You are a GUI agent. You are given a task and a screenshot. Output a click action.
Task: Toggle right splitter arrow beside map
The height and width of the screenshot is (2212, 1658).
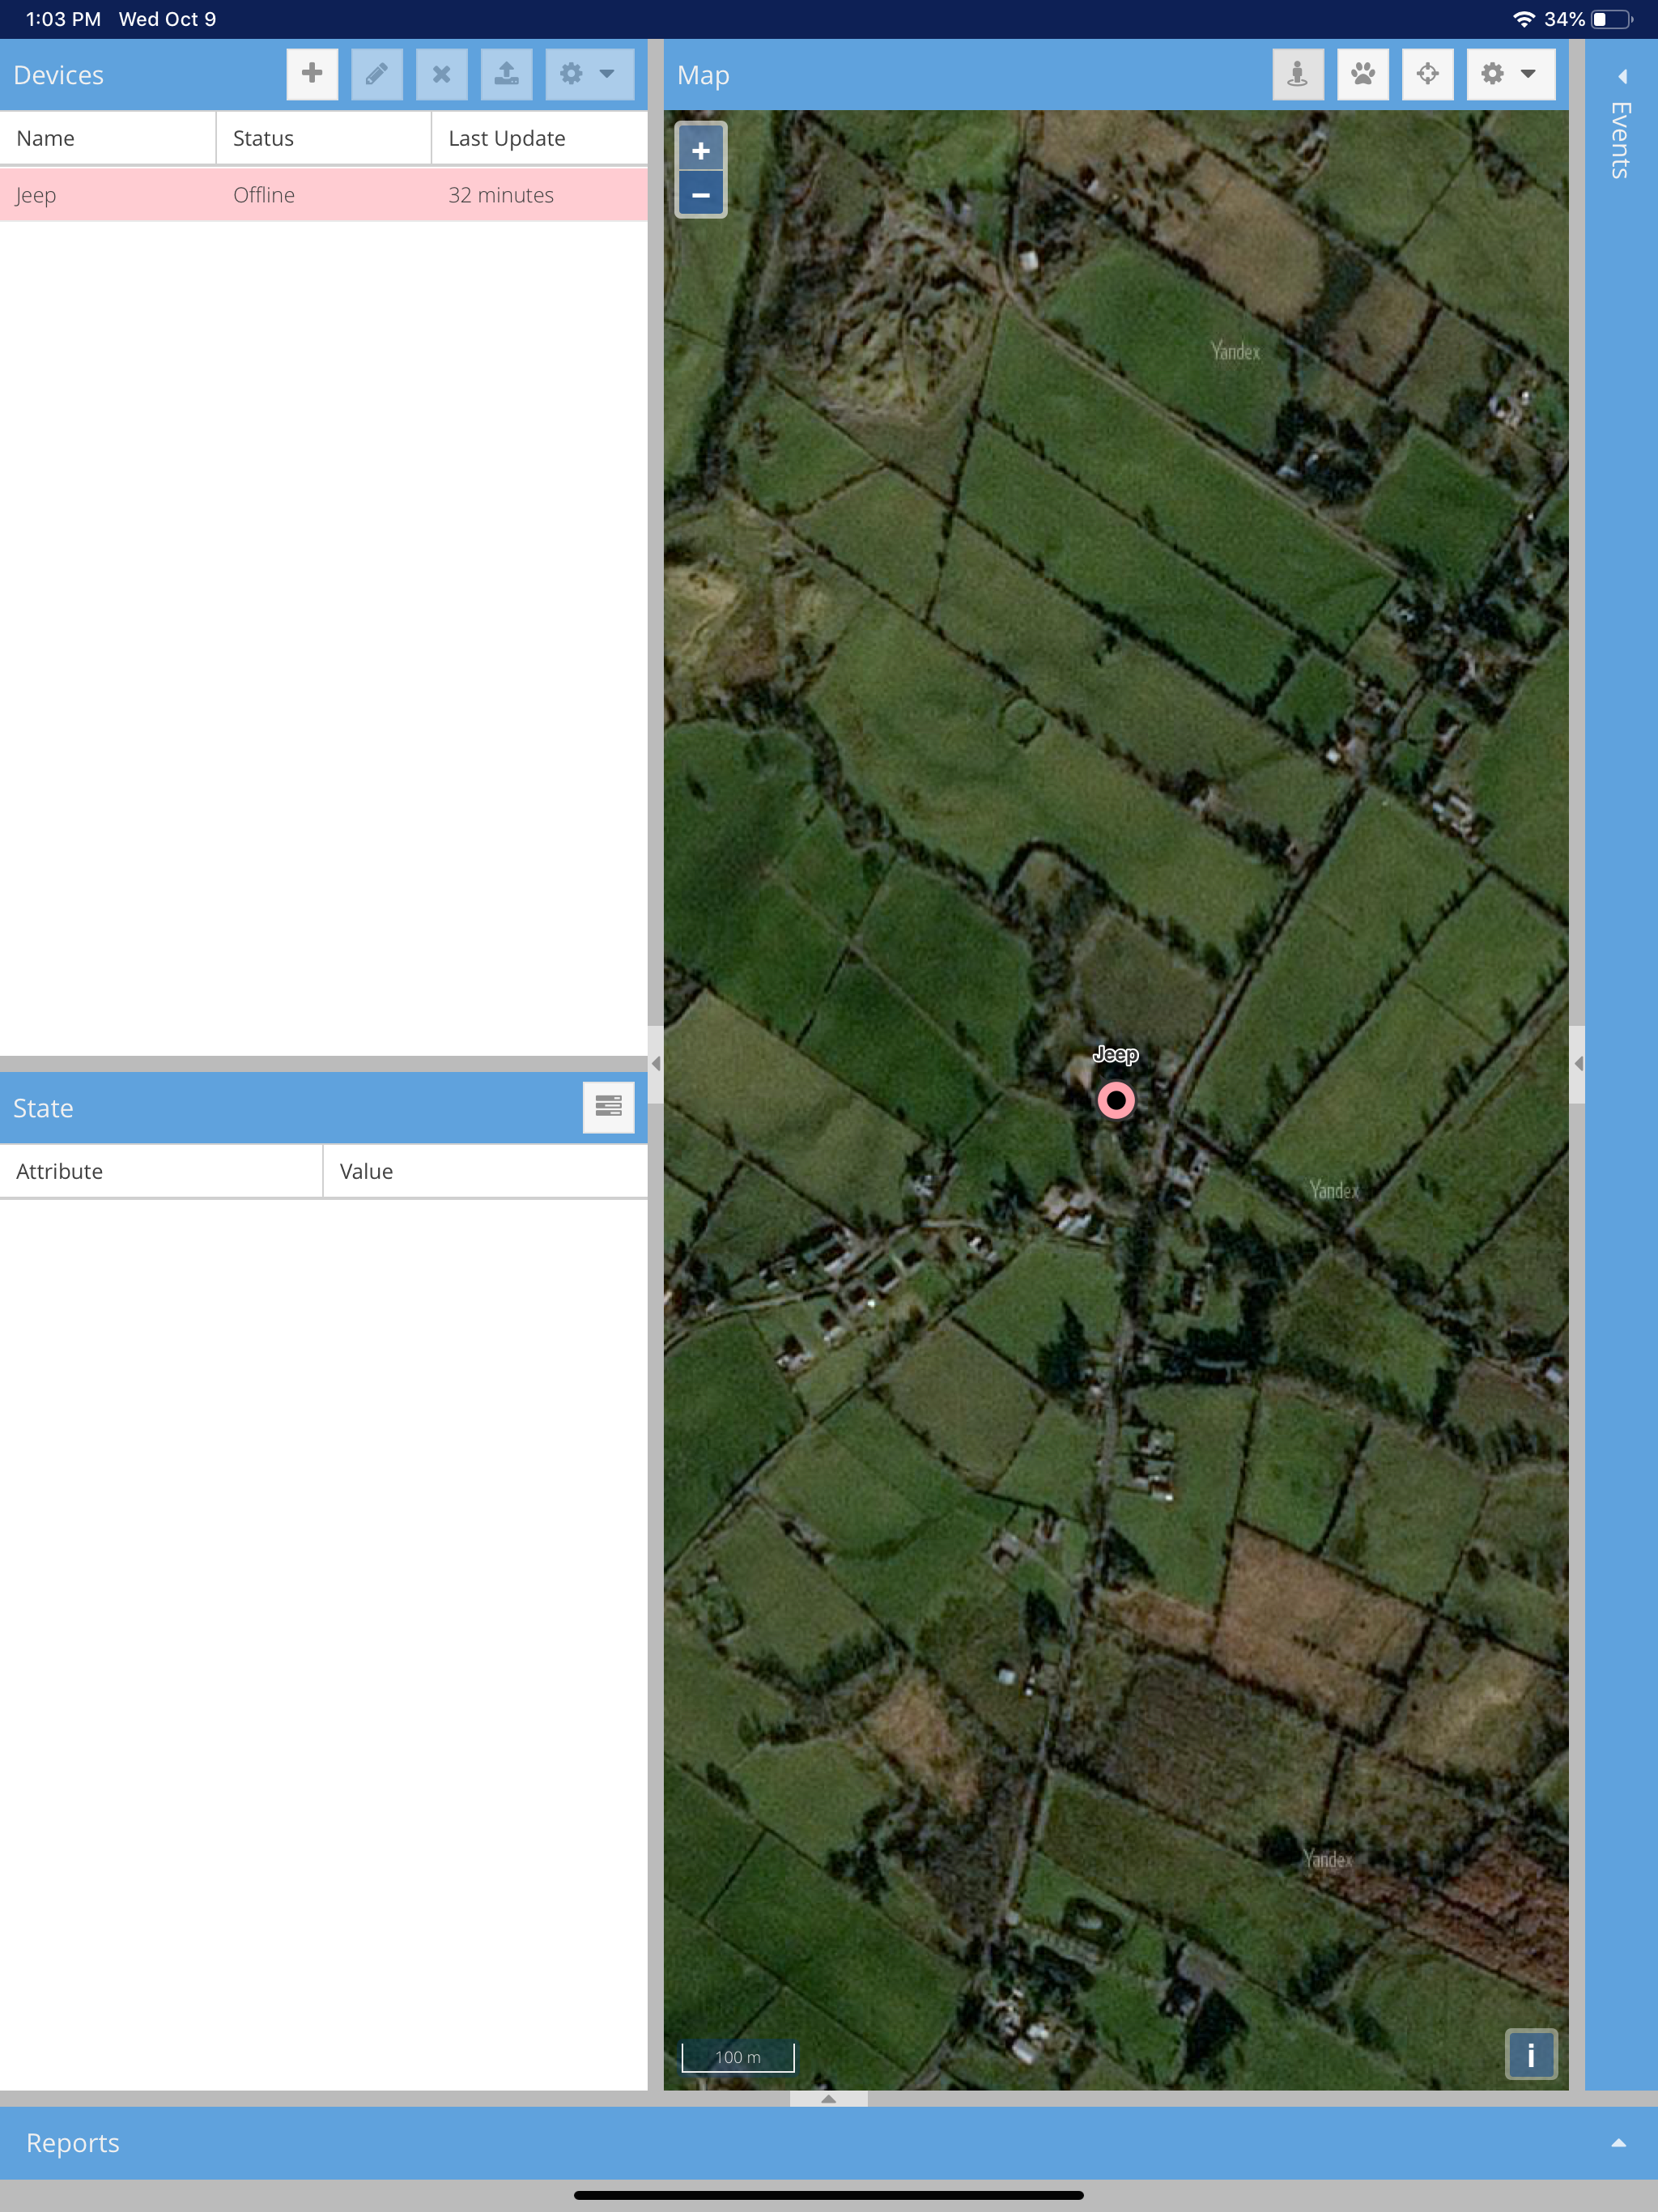pyautogui.click(x=1577, y=1064)
